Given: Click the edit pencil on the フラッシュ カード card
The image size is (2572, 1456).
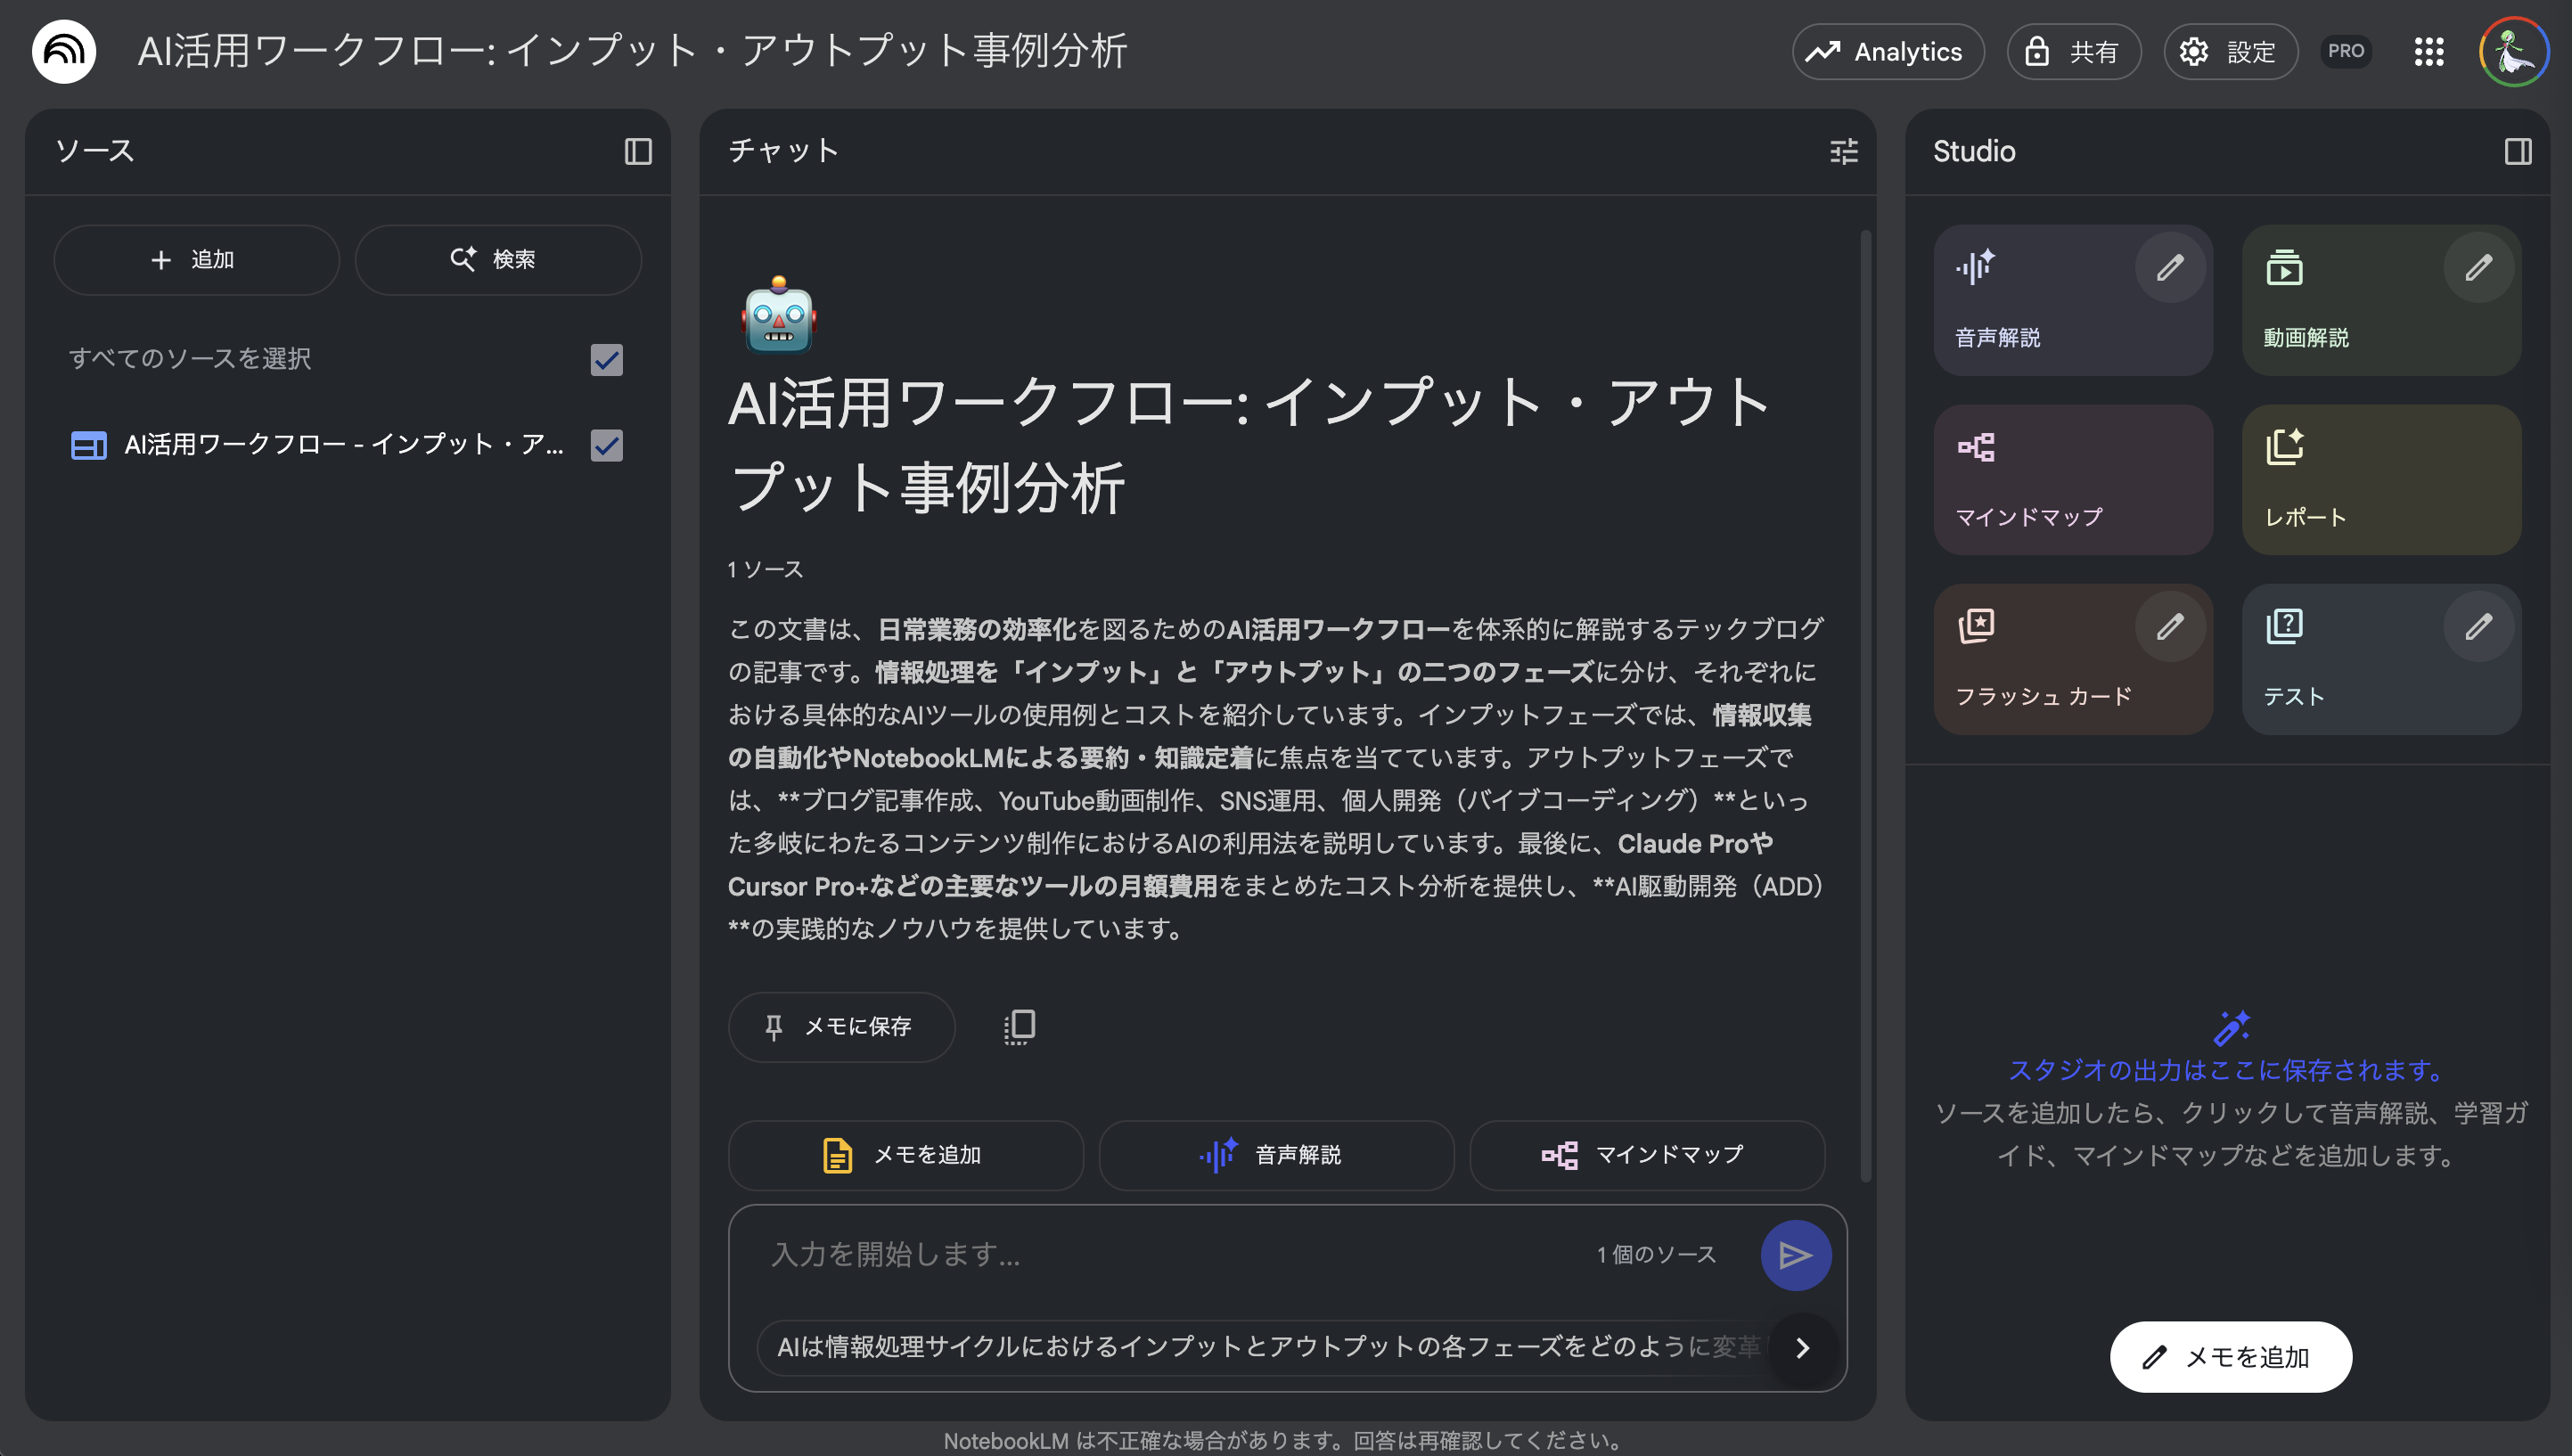Looking at the screenshot, I should pos(2169,627).
